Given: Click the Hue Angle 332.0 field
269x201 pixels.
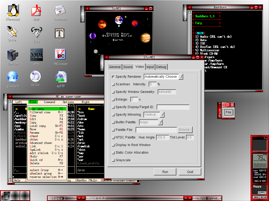Looking at the screenshot, I should (x=162, y=137).
